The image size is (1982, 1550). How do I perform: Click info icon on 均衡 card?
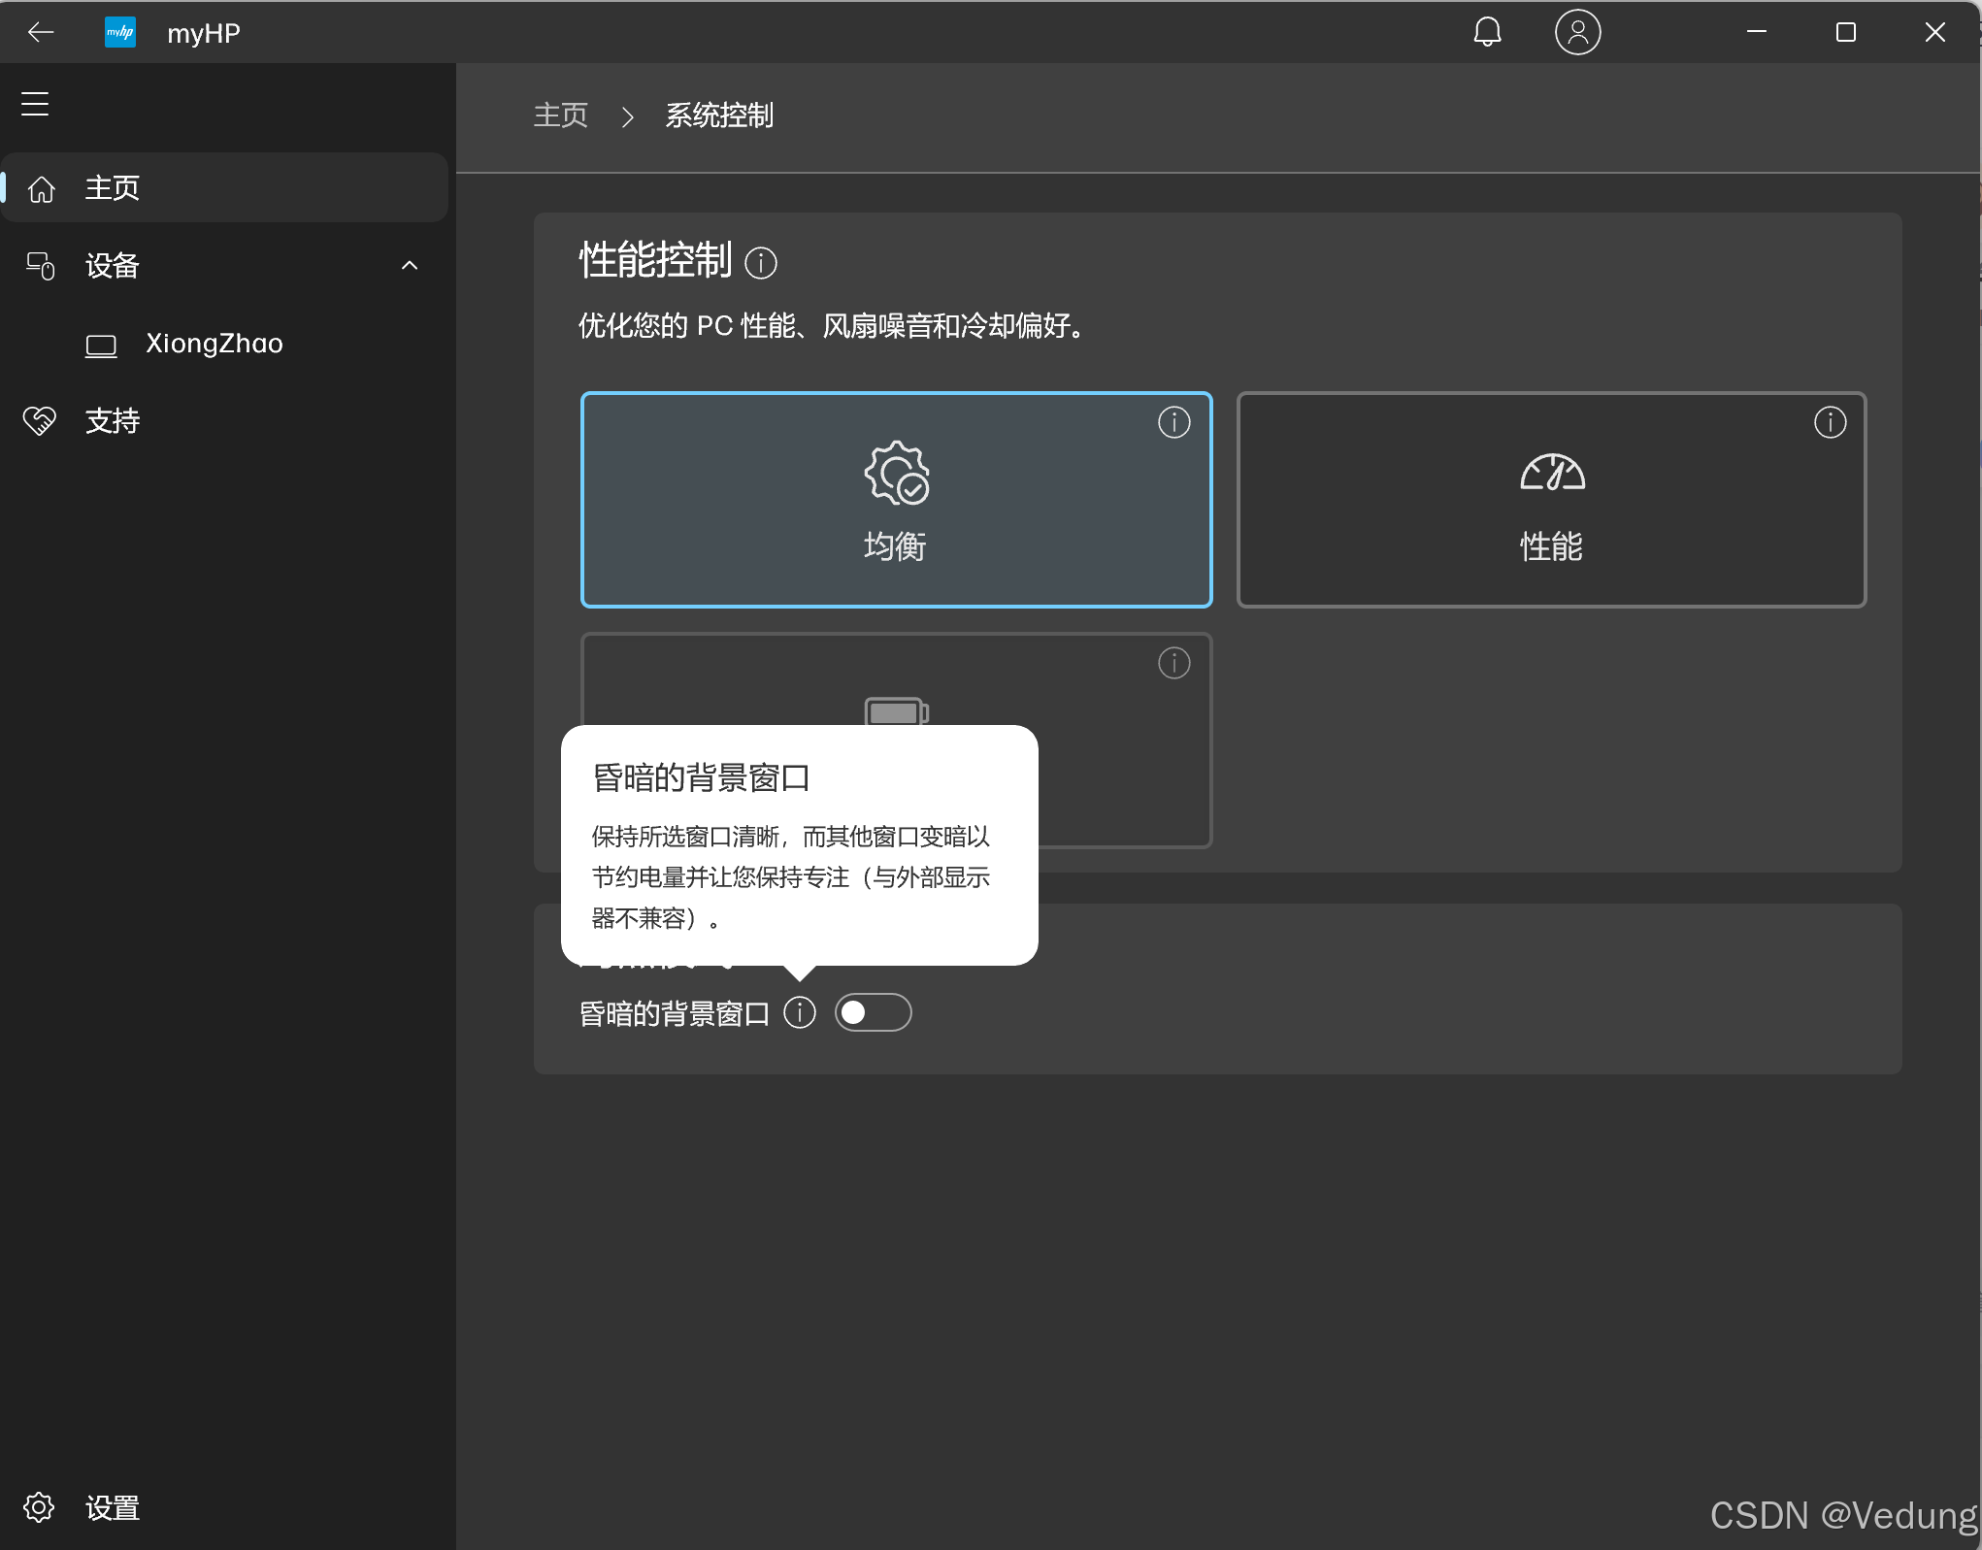(1173, 422)
